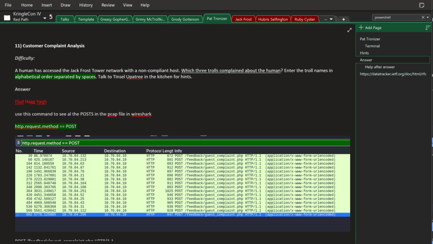
Task: Click inside the powershell search box
Action: [396, 17]
